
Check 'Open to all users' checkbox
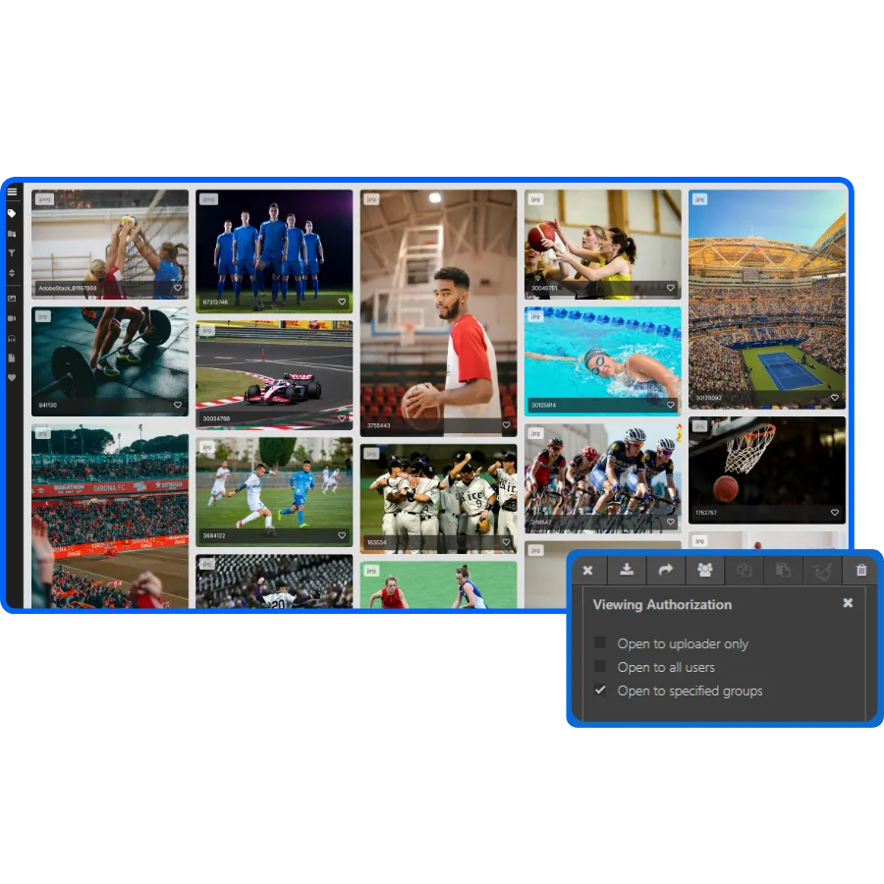tap(600, 667)
